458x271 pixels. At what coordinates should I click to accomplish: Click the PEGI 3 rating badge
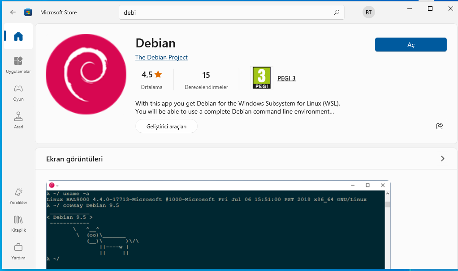click(261, 78)
